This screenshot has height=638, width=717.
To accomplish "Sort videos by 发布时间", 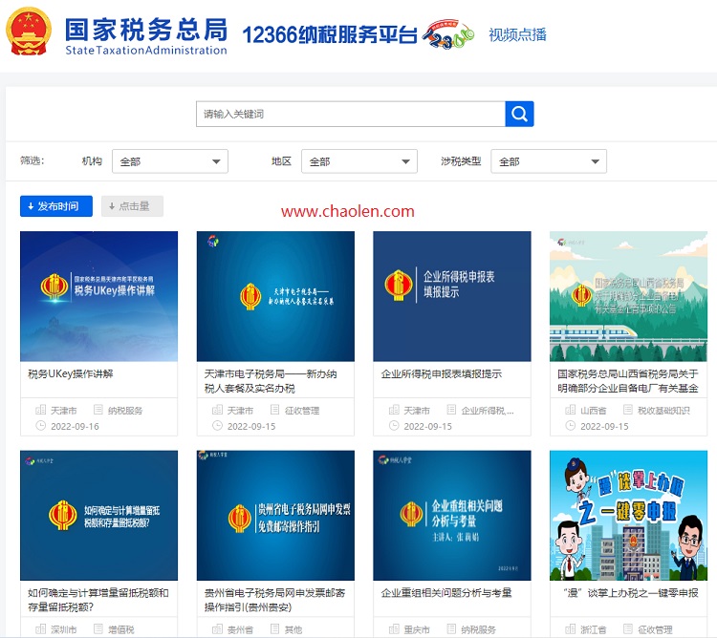I will coord(56,206).
